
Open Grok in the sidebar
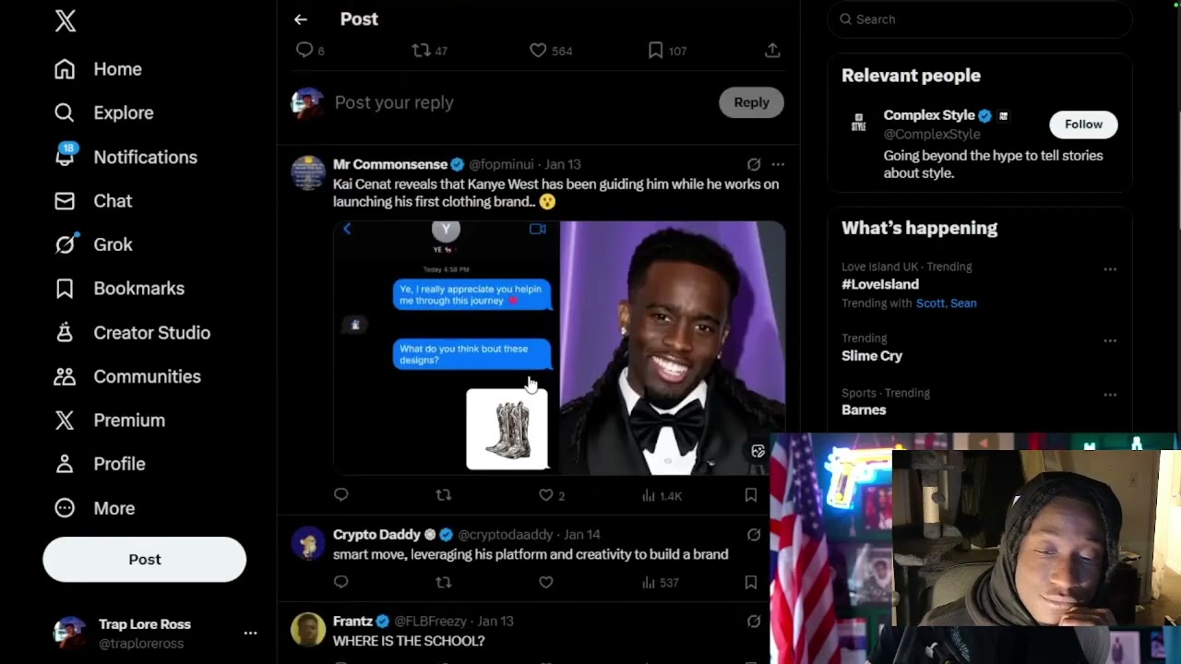pyautogui.click(x=93, y=244)
